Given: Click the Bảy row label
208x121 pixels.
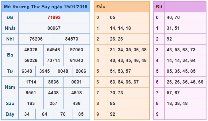Looking at the screenshot, I should tap(10, 114).
